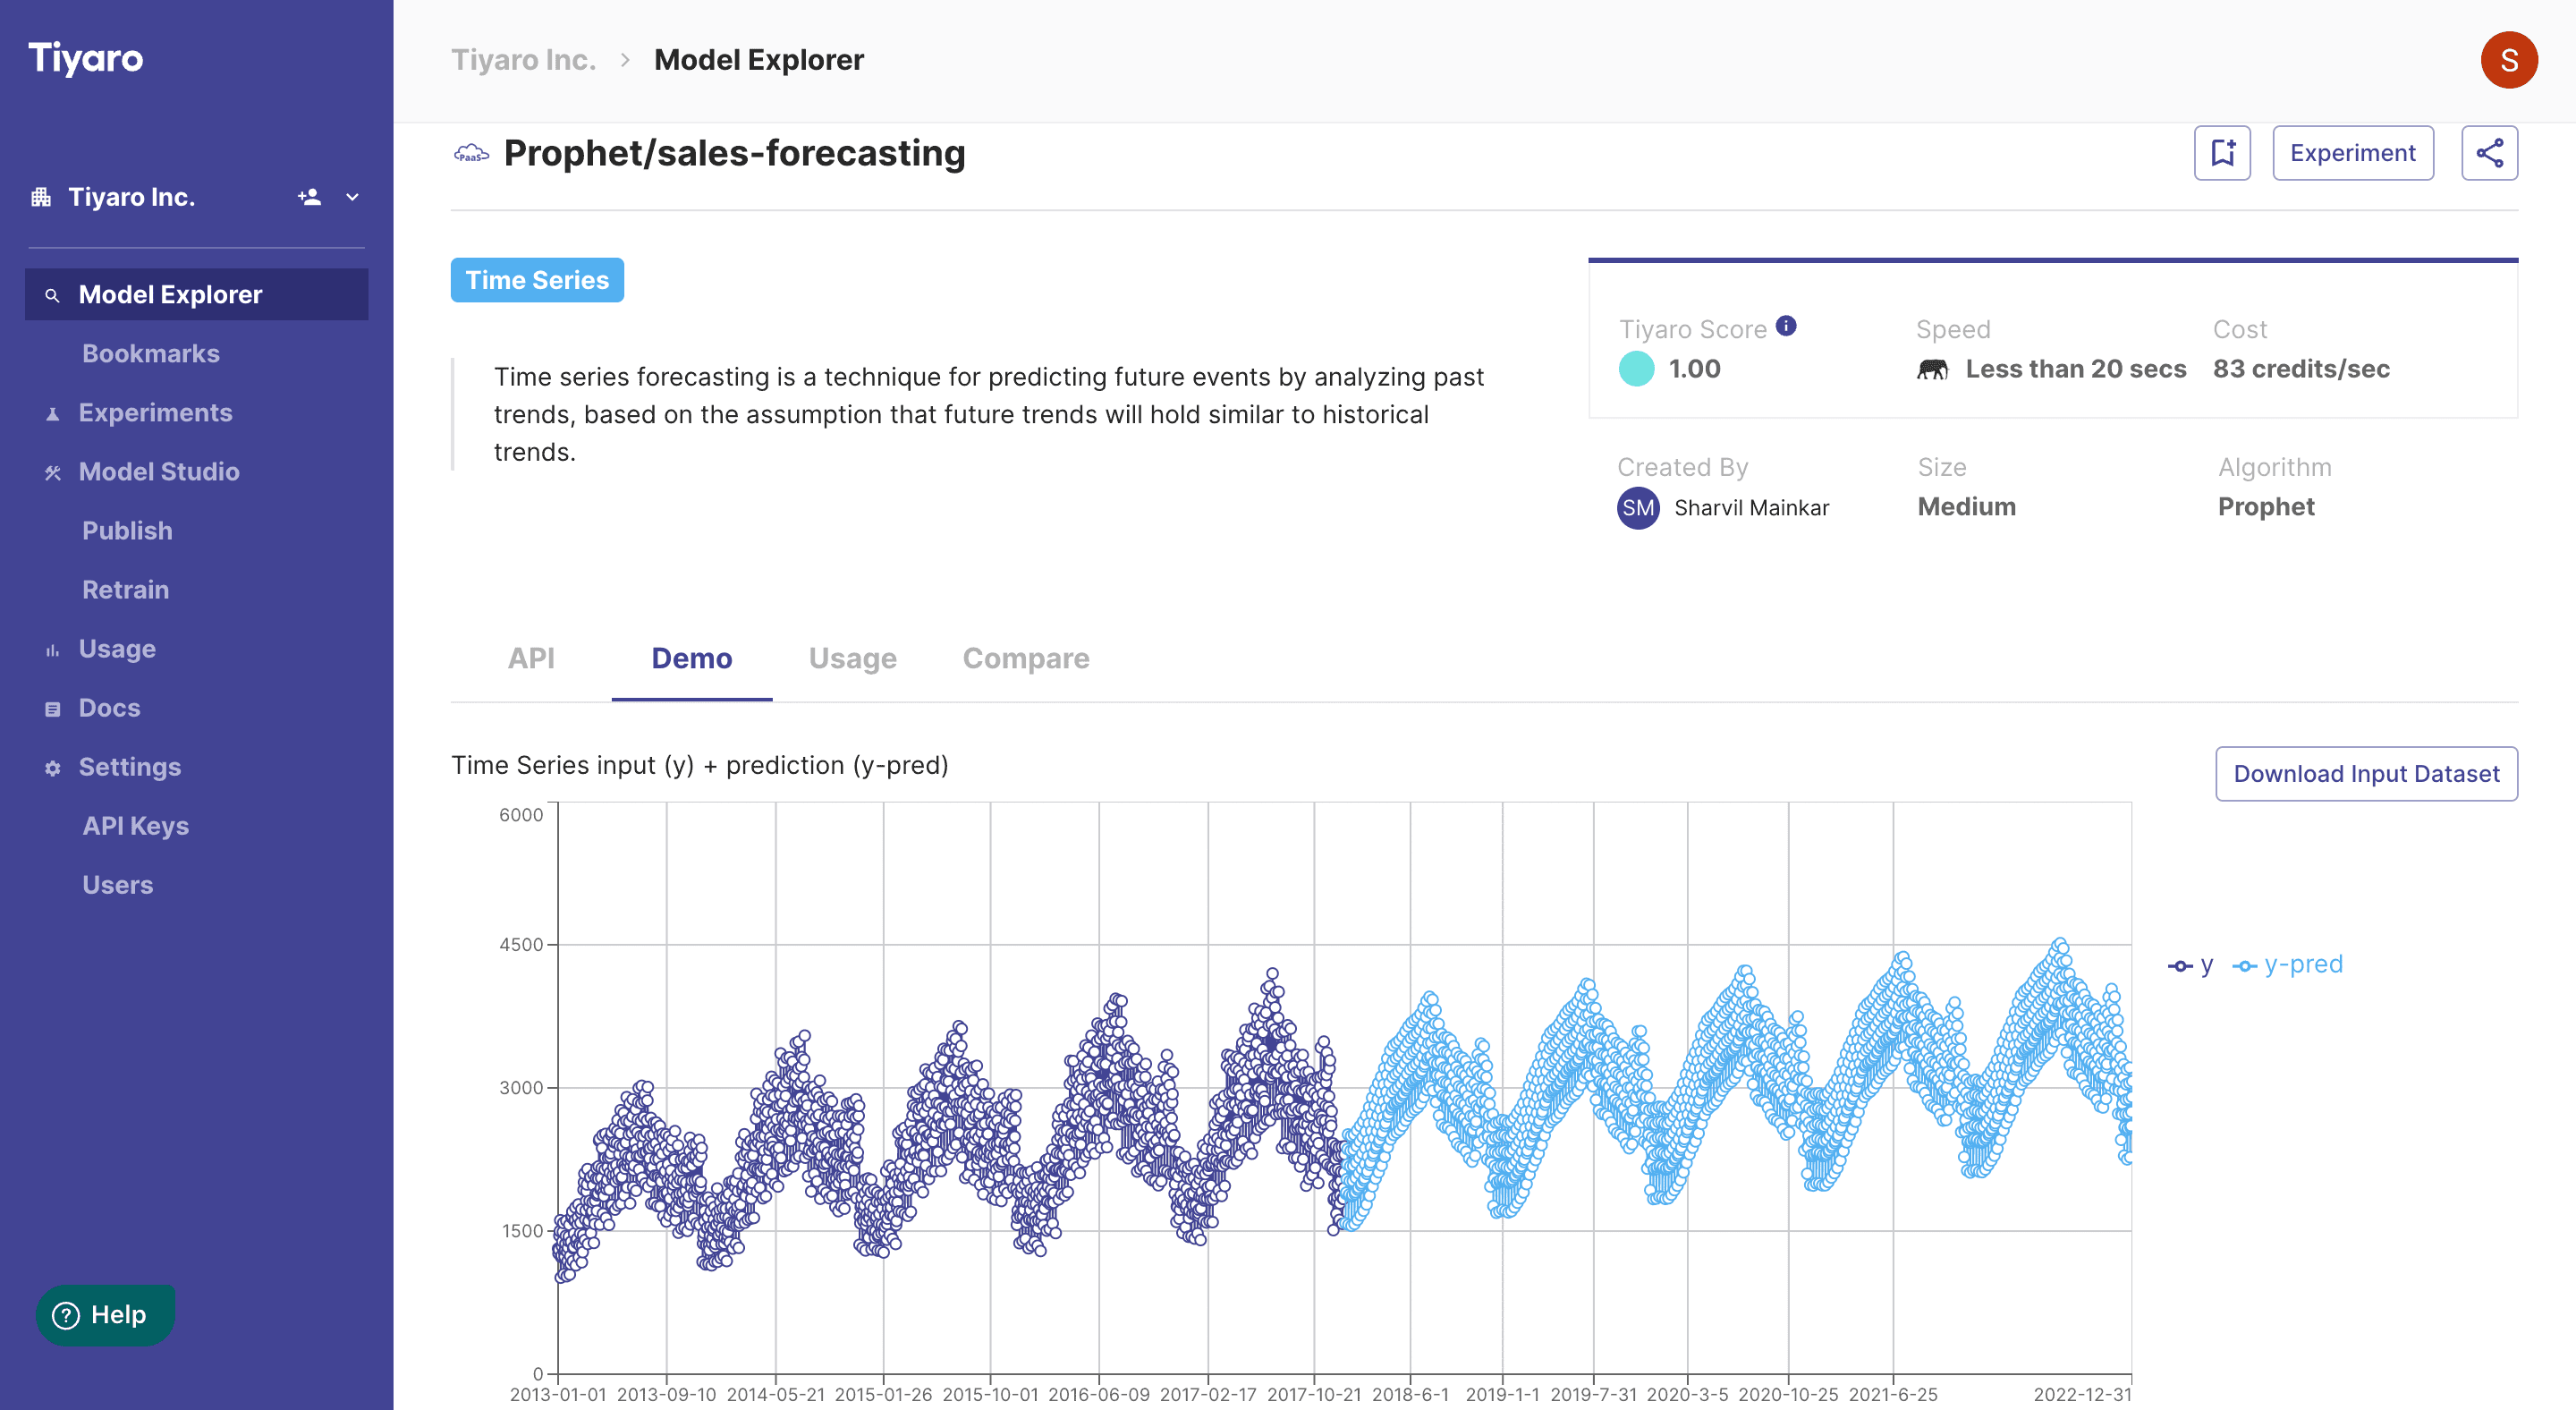Click the Time Series tag

click(537, 280)
